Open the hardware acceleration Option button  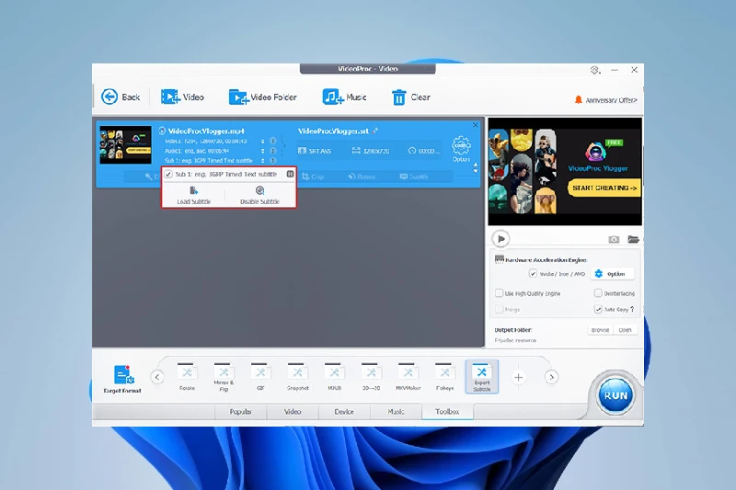(x=612, y=273)
